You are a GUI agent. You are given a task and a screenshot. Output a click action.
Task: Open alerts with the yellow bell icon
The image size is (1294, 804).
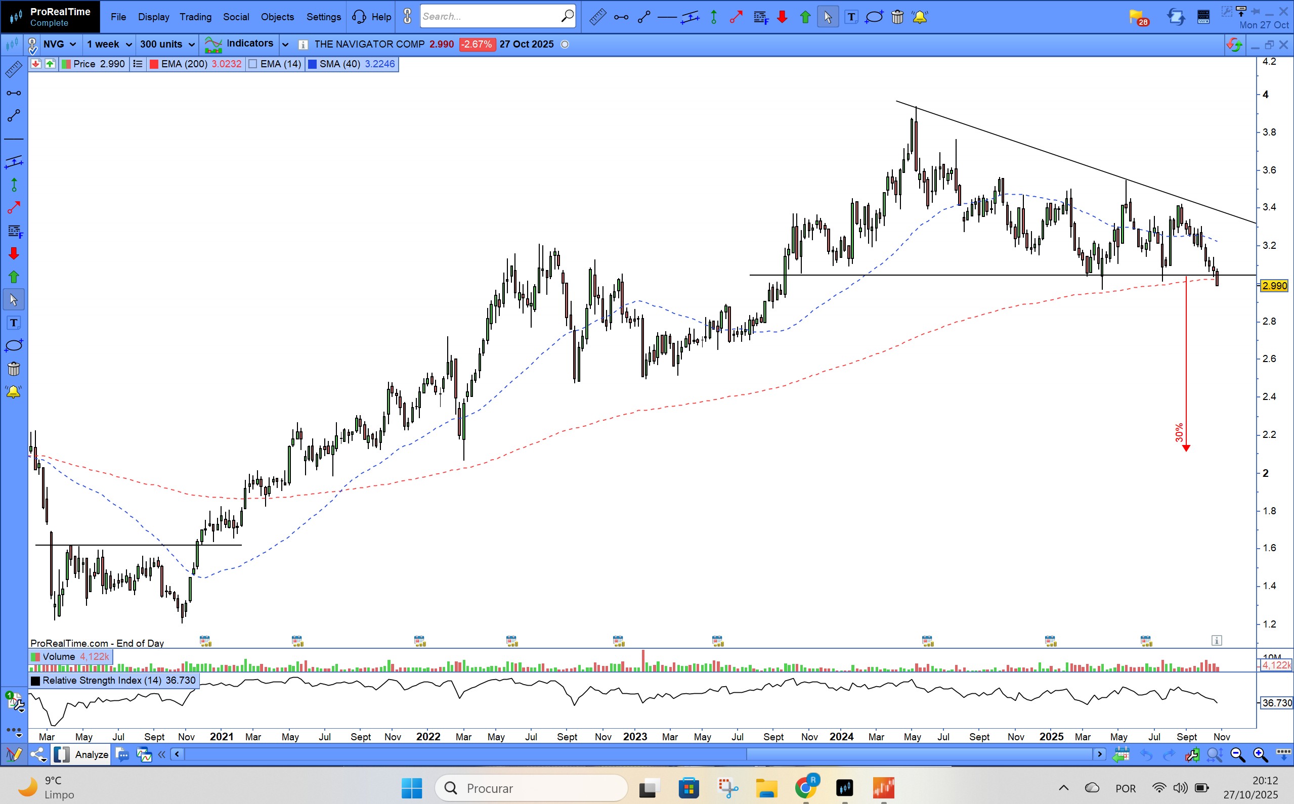click(920, 17)
